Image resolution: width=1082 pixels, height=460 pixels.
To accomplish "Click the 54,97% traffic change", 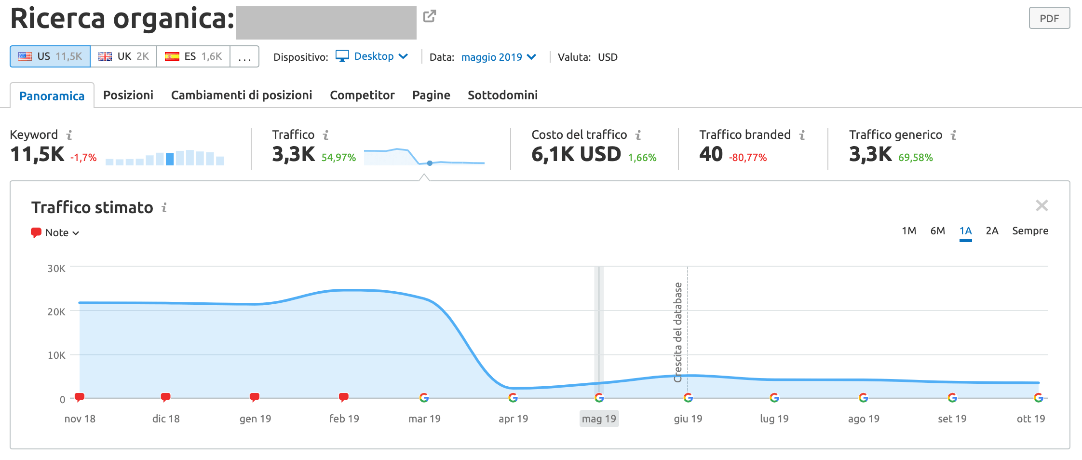I will click(338, 158).
